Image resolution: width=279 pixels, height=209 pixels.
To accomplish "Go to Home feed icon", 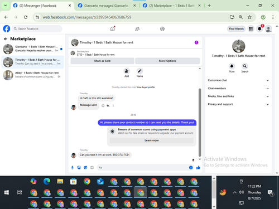I will [113, 29].
